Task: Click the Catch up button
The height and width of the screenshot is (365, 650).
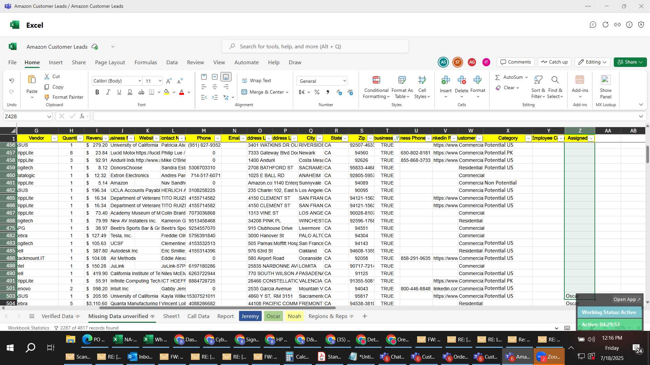Action: pyautogui.click(x=554, y=62)
